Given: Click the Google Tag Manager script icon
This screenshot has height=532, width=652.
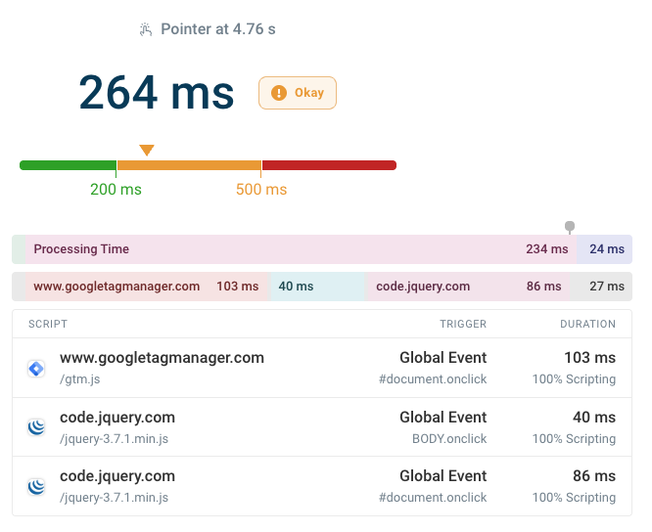Looking at the screenshot, I should [x=36, y=369].
